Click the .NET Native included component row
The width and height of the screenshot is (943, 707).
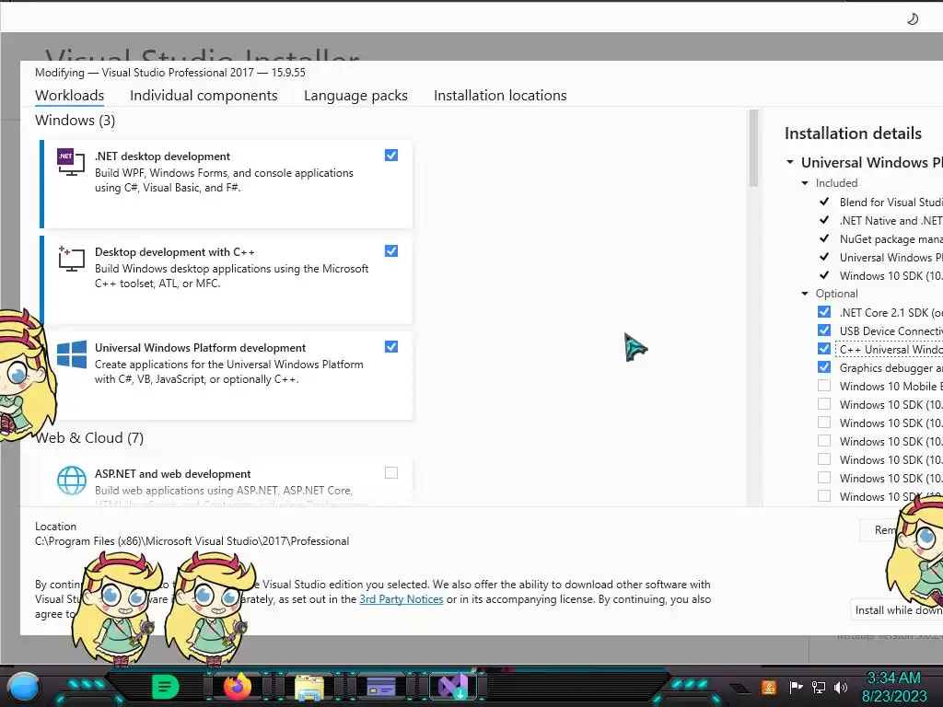tap(891, 221)
